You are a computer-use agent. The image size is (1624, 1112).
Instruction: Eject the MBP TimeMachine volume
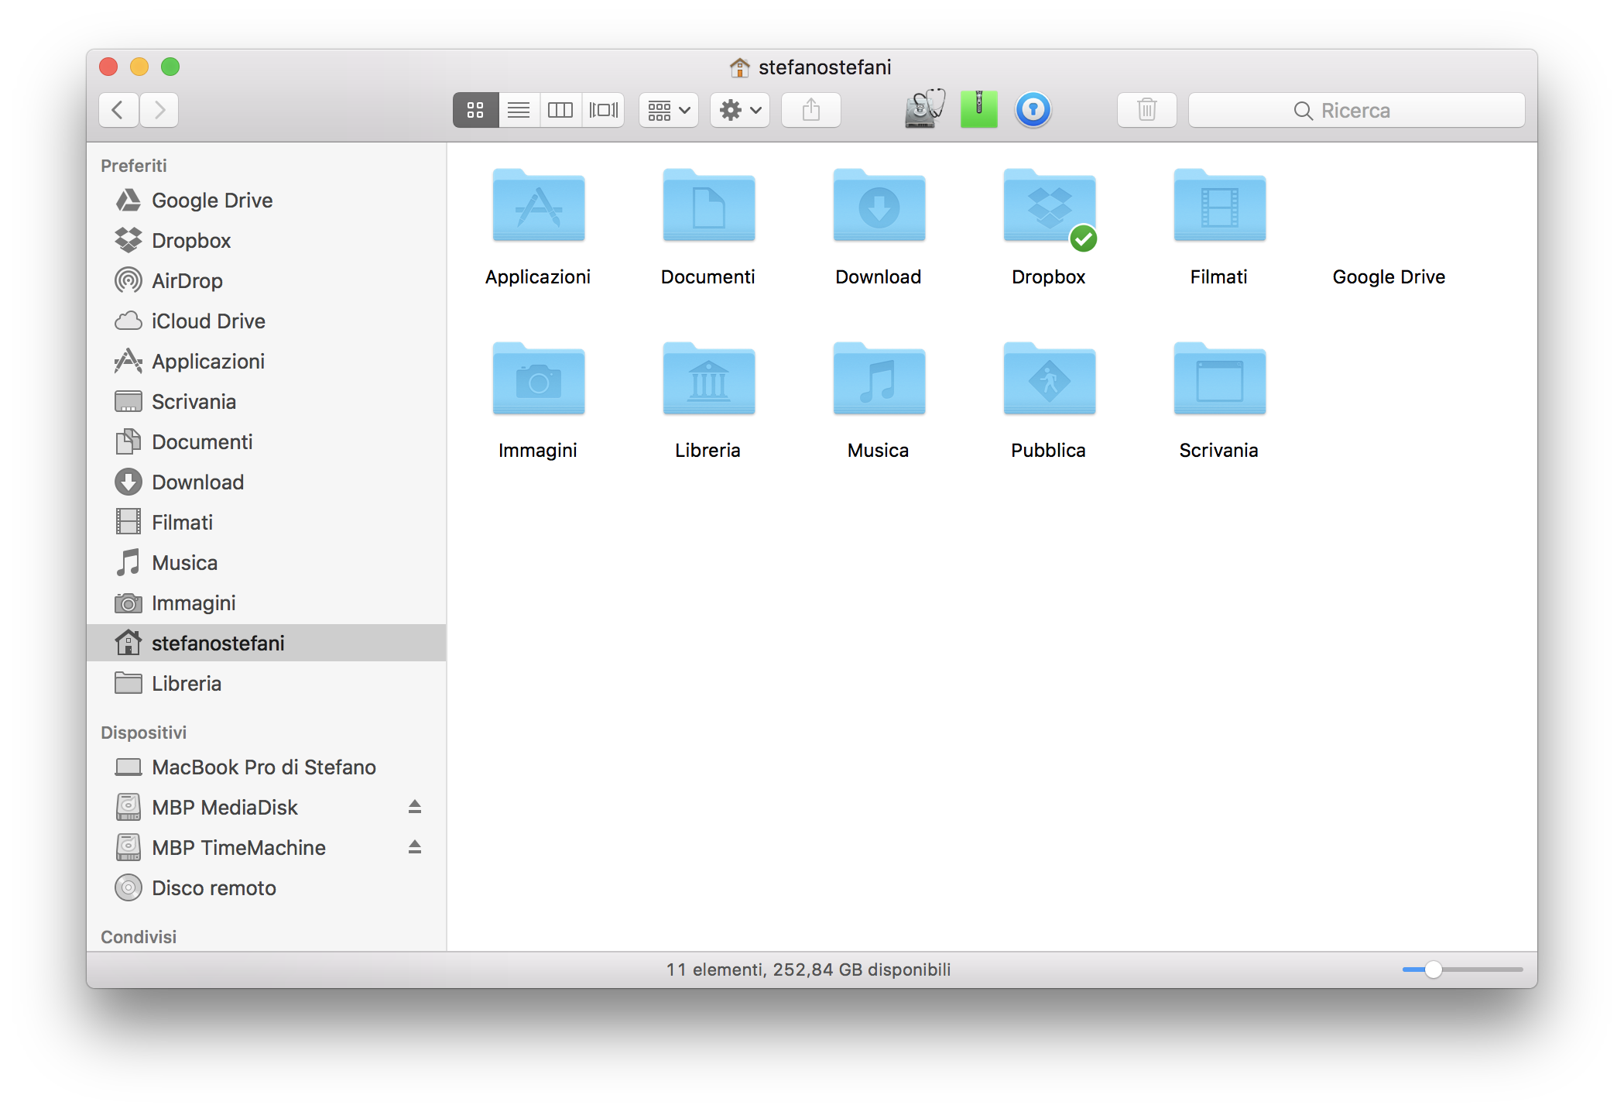coord(415,847)
